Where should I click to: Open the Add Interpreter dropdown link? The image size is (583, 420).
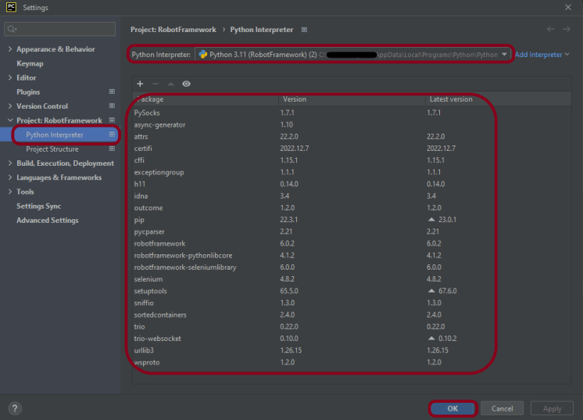click(542, 55)
